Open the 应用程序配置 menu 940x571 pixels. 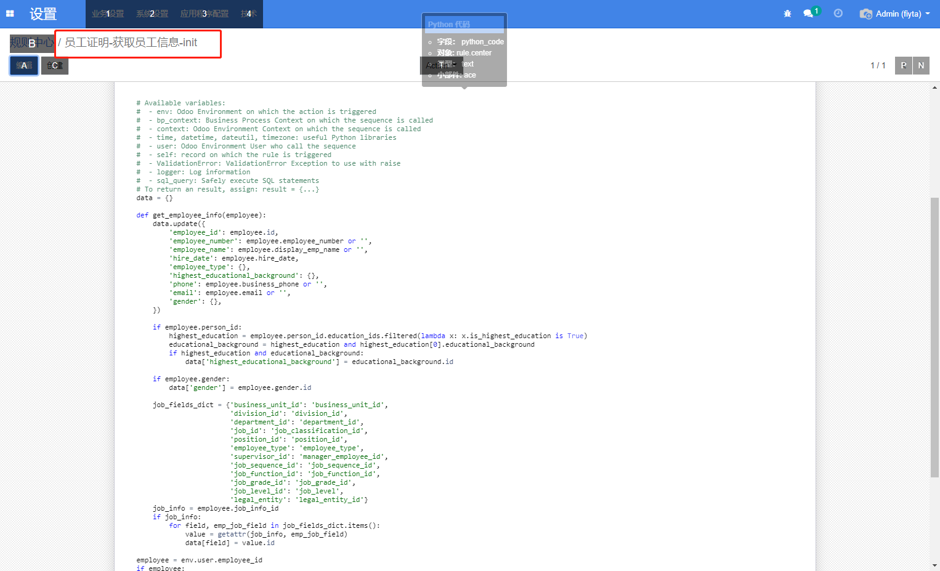pyautogui.click(x=205, y=14)
